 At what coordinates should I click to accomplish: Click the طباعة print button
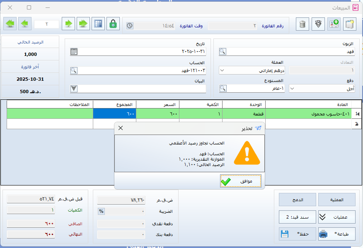point(336,234)
